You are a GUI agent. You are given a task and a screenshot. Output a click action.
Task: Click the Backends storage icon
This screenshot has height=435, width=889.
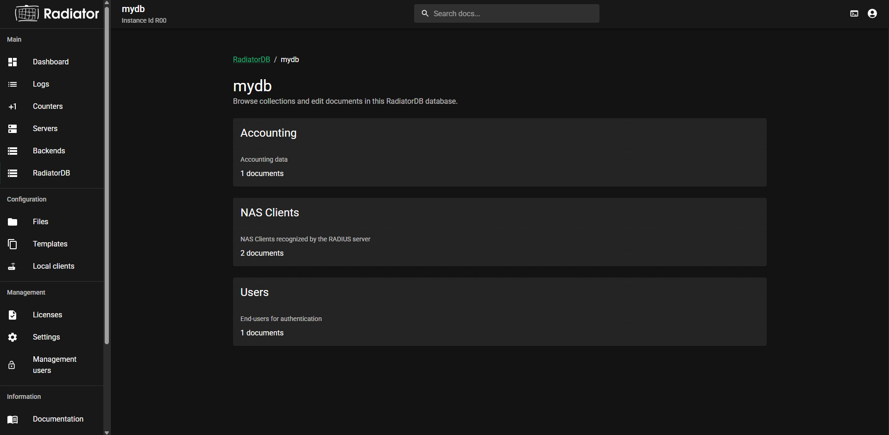tap(13, 151)
